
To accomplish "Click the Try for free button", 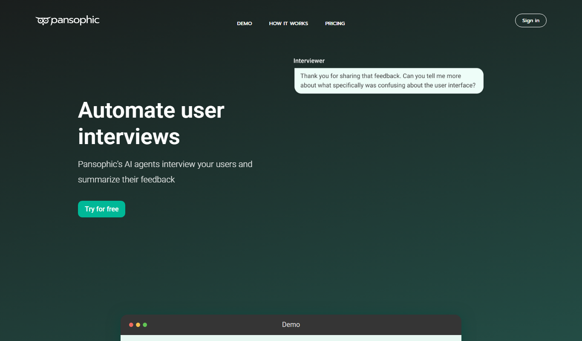I will point(101,209).
